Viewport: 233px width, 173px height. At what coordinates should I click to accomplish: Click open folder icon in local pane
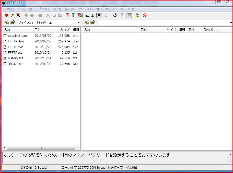(13, 22)
